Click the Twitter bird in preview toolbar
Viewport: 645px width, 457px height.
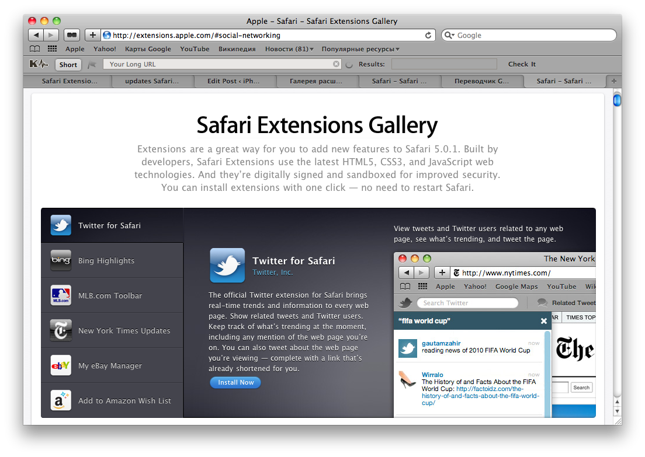click(405, 303)
